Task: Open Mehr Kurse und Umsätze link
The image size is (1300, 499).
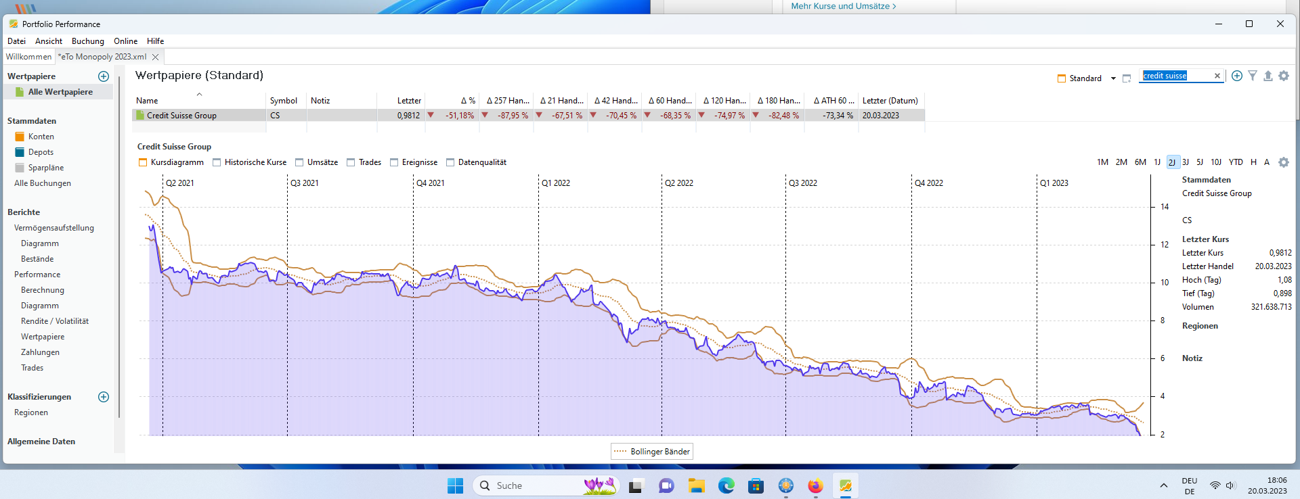Action: 843,6
